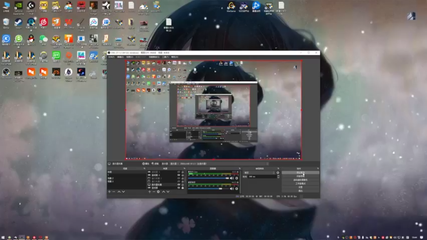Click the Start Virtual Camera button
Screen dimensions: 427x240
pyautogui.click(x=301, y=180)
